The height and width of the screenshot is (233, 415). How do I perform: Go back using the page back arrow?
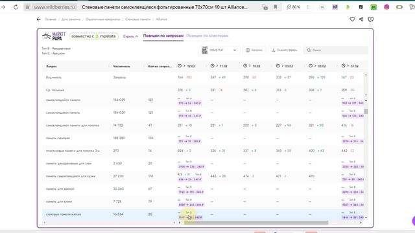tap(39, 19)
